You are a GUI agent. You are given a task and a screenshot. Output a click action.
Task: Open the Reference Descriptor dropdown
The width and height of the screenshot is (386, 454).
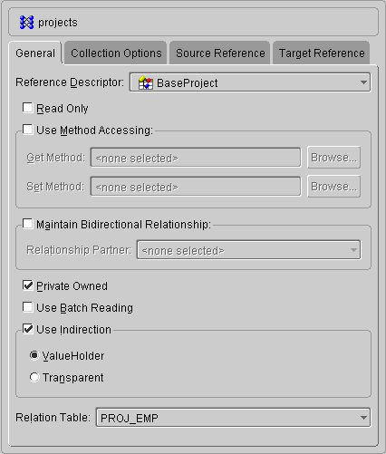coord(250,82)
